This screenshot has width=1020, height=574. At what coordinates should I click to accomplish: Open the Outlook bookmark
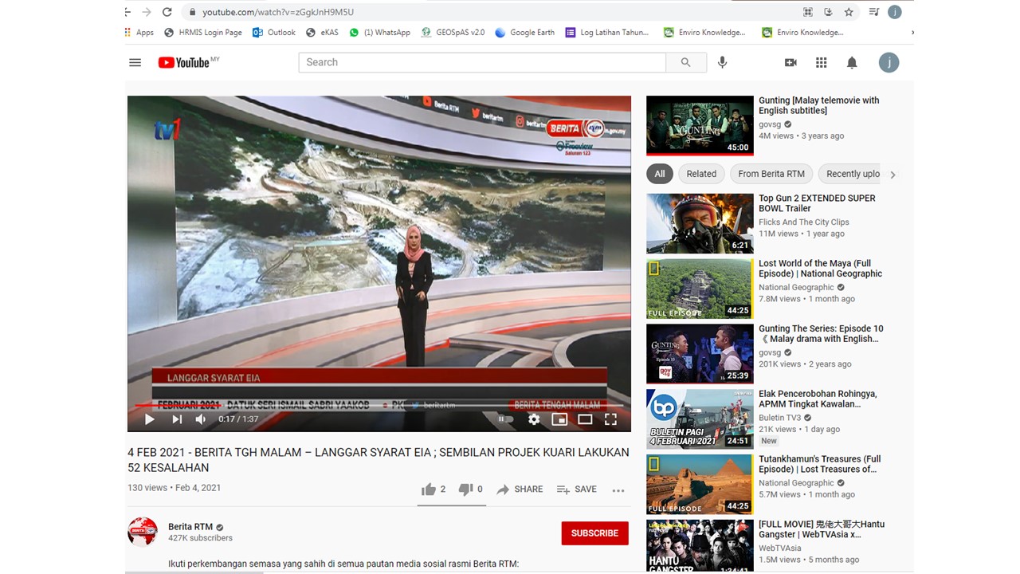(273, 33)
